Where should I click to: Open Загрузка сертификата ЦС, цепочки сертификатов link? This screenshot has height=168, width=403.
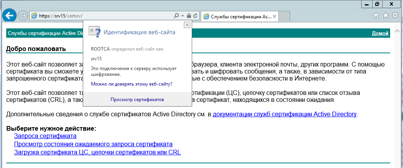tap(97, 152)
